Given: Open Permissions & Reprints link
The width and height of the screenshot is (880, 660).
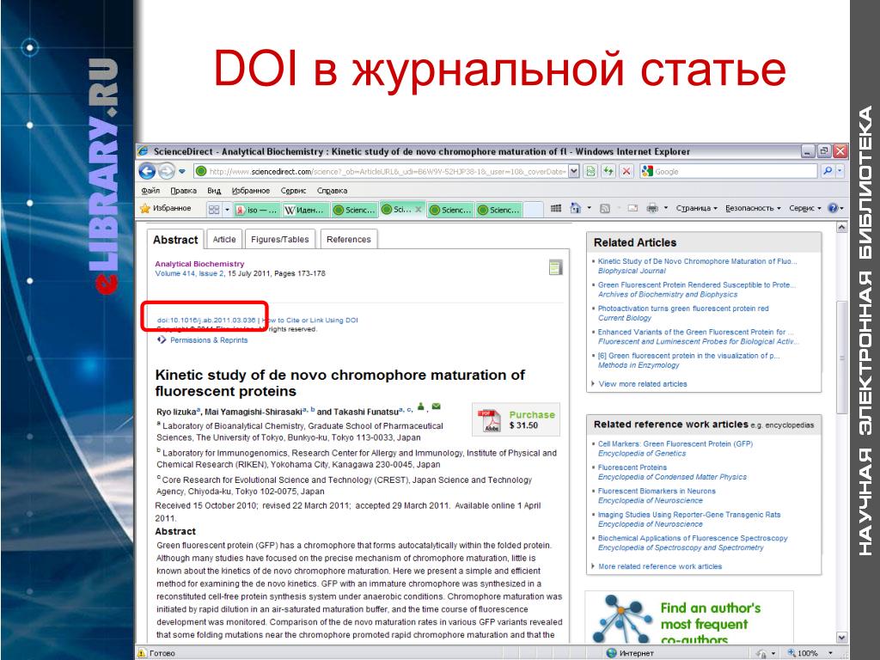Looking at the screenshot, I should (209, 340).
